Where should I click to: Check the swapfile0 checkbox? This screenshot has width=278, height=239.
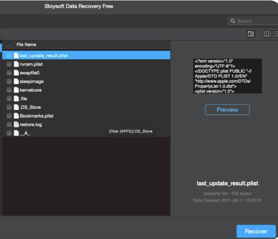click(x=9, y=73)
